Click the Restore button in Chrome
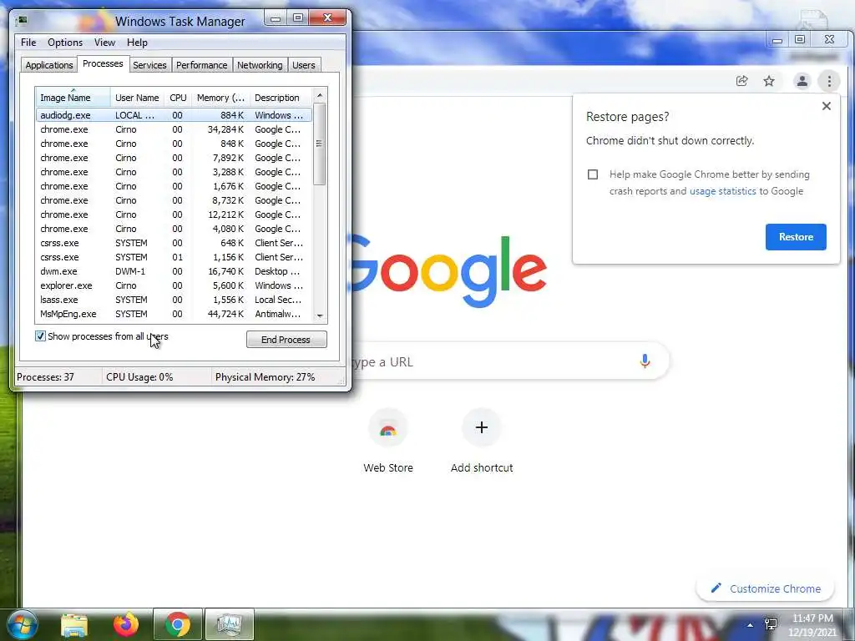 click(x=796, y=237)
